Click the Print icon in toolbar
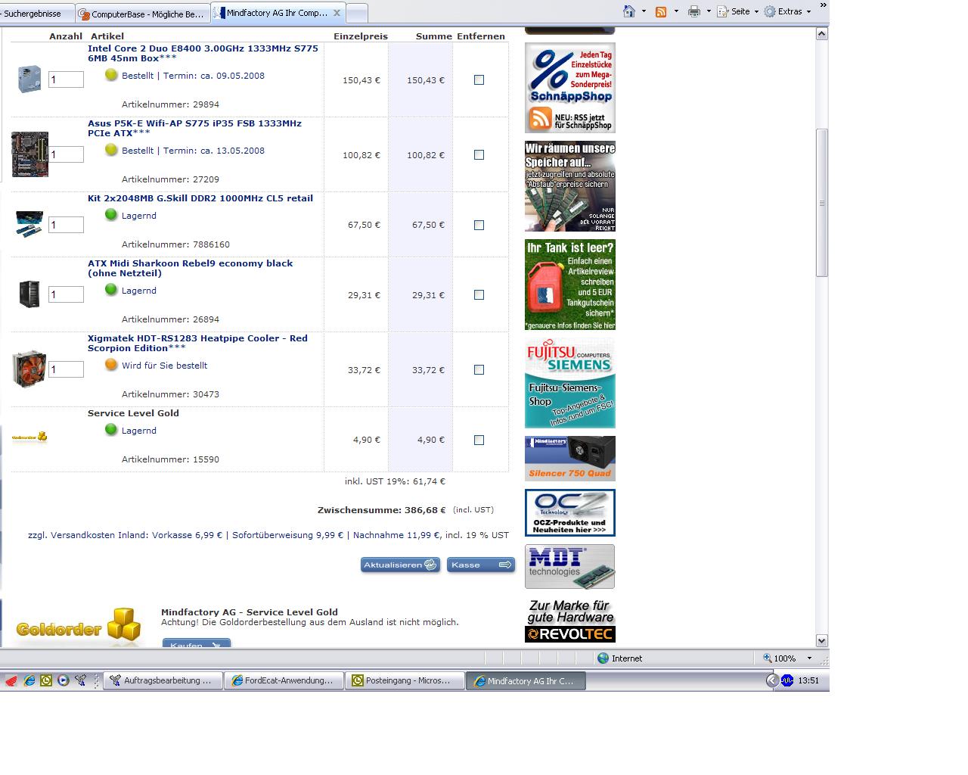The height and width of the screenshot is (775, 968). point(693,11)
